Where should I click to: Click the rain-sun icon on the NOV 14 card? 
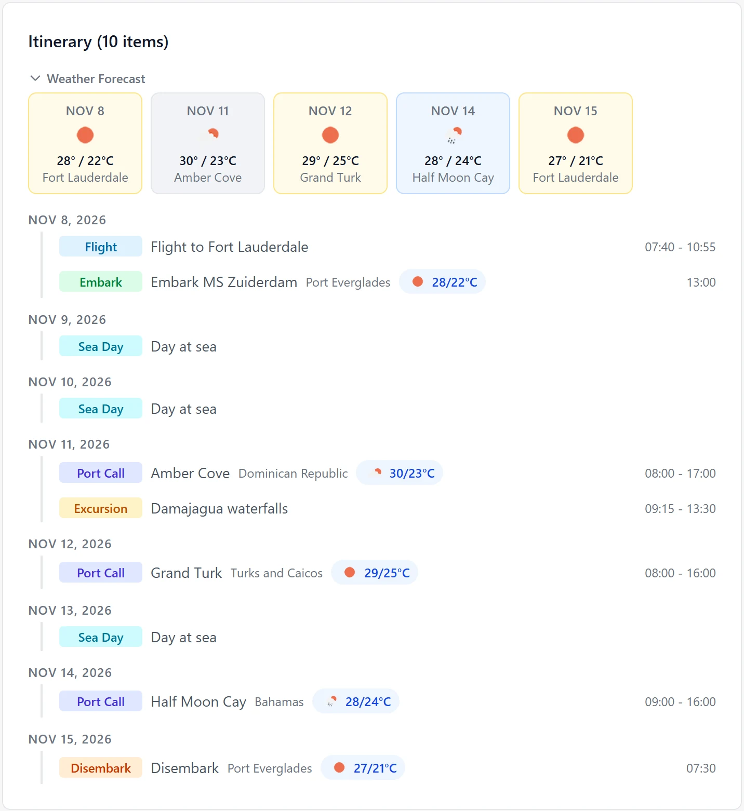coord(454,135)
